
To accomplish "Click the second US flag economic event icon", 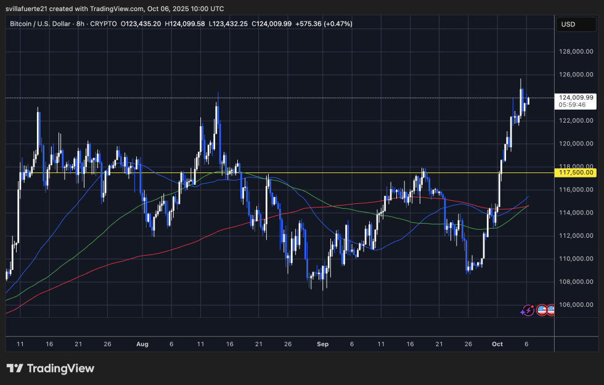I will coord(552,310).
